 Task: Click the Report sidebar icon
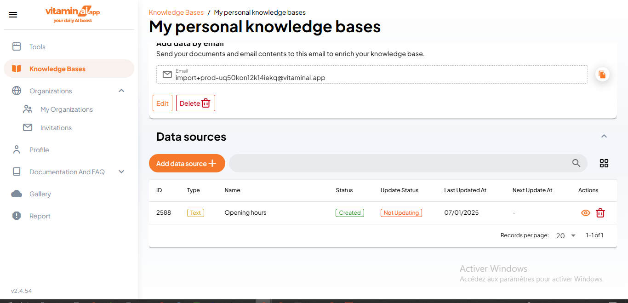pos(17,216)
